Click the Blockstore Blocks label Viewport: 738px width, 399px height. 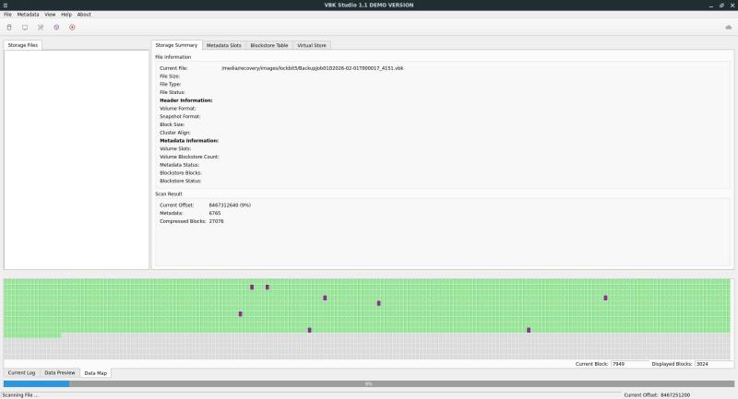click(180, 173)
